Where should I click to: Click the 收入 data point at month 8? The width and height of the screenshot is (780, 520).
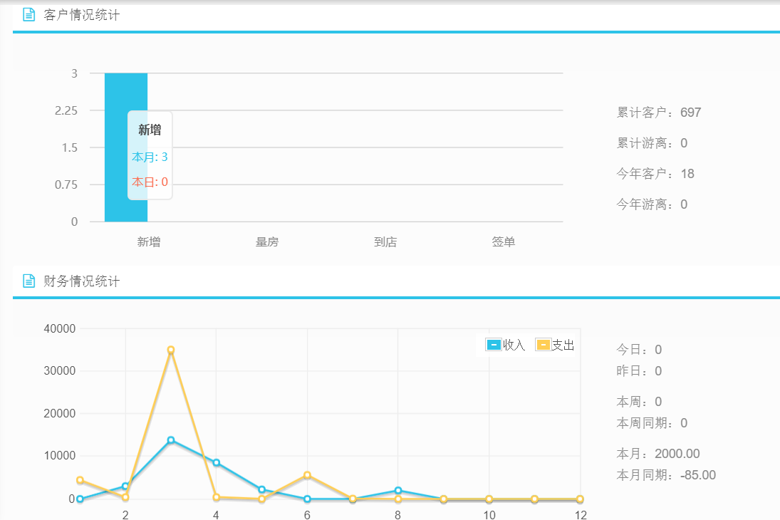click(x=397, y=490)
